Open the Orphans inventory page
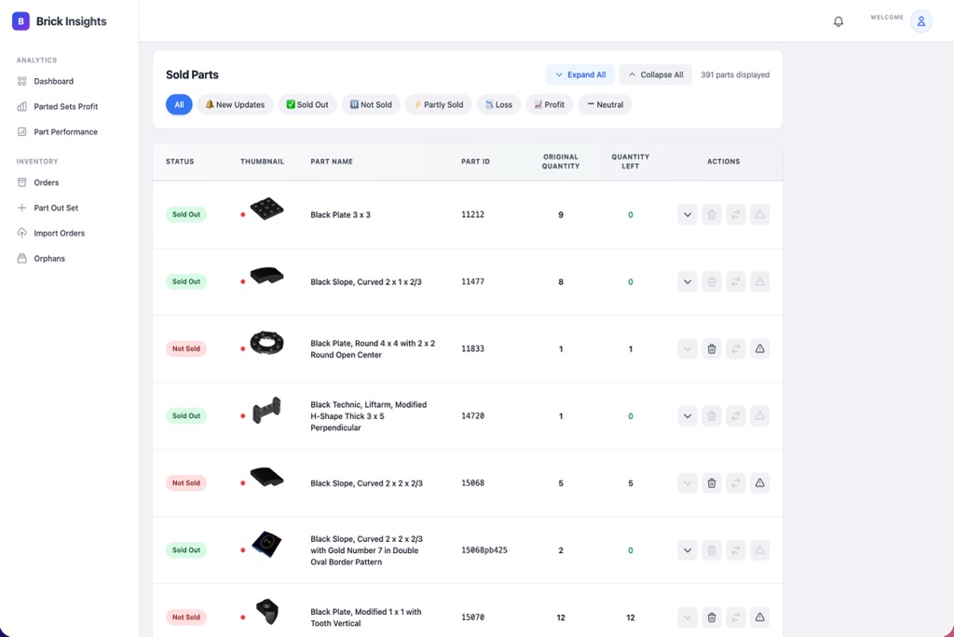Image resolution: width=954 pixels, height=637 pixels. 51,258
